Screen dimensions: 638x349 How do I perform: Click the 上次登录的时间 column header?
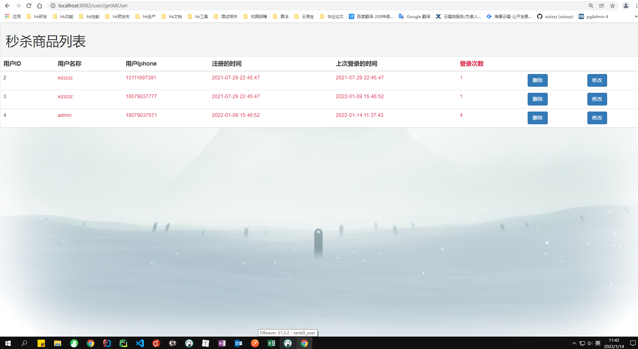357,64
